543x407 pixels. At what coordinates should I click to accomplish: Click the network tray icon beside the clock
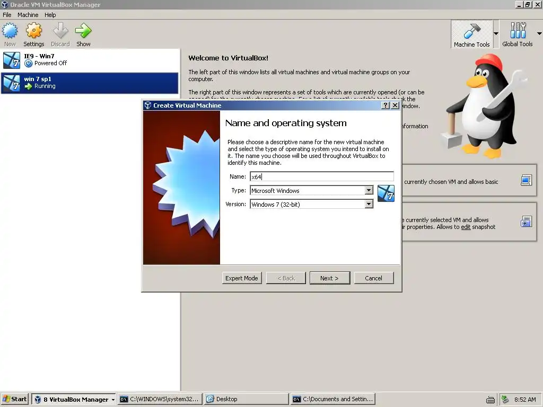505,400
